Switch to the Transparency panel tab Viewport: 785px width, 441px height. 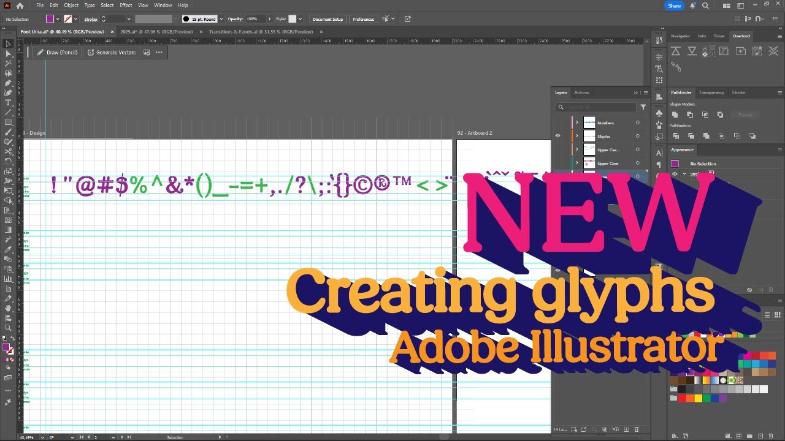[711, 92]
